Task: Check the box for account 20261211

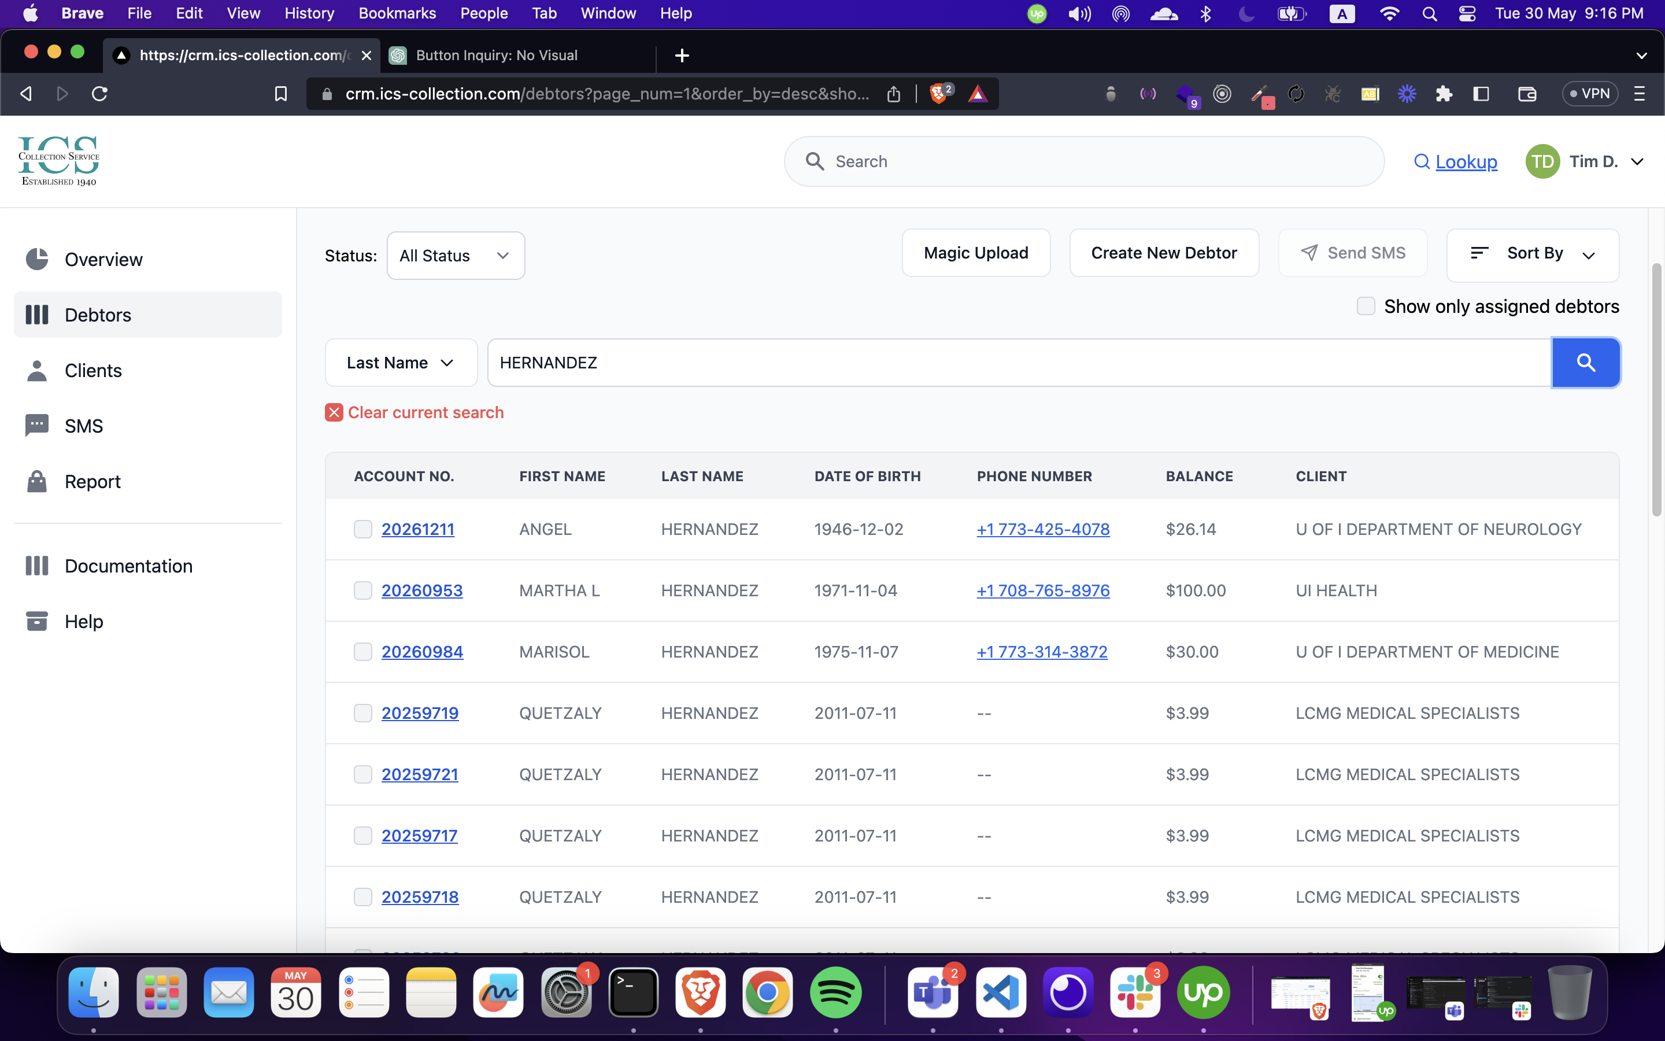Action: coord(362,529)
